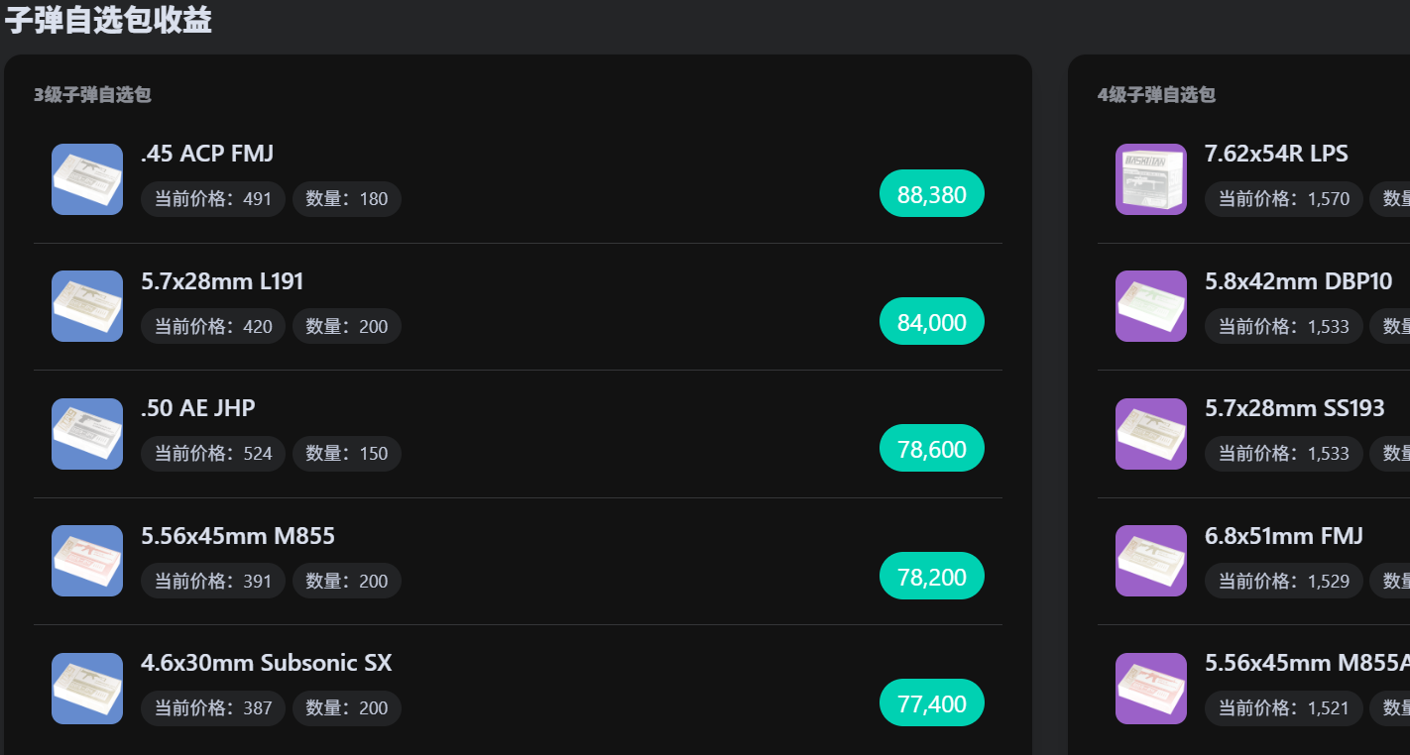Click the 78,200 profit badge
This screenshot has width=1410, height=755.
click(931, 577)
